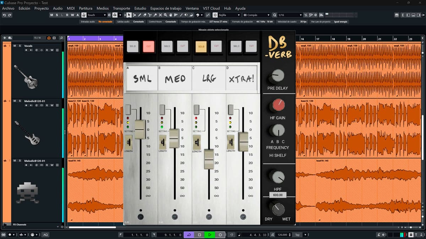Viewport: 426px width, 239px height.
Task: Select the Line tool in toolbar
Action: click(181, 15)
